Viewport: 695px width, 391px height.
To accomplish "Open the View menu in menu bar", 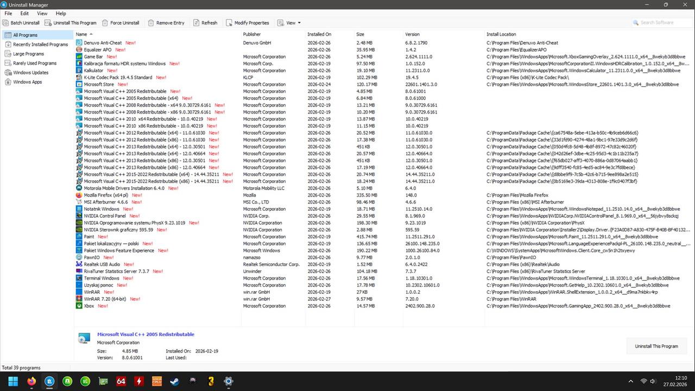I will (42, 14).
